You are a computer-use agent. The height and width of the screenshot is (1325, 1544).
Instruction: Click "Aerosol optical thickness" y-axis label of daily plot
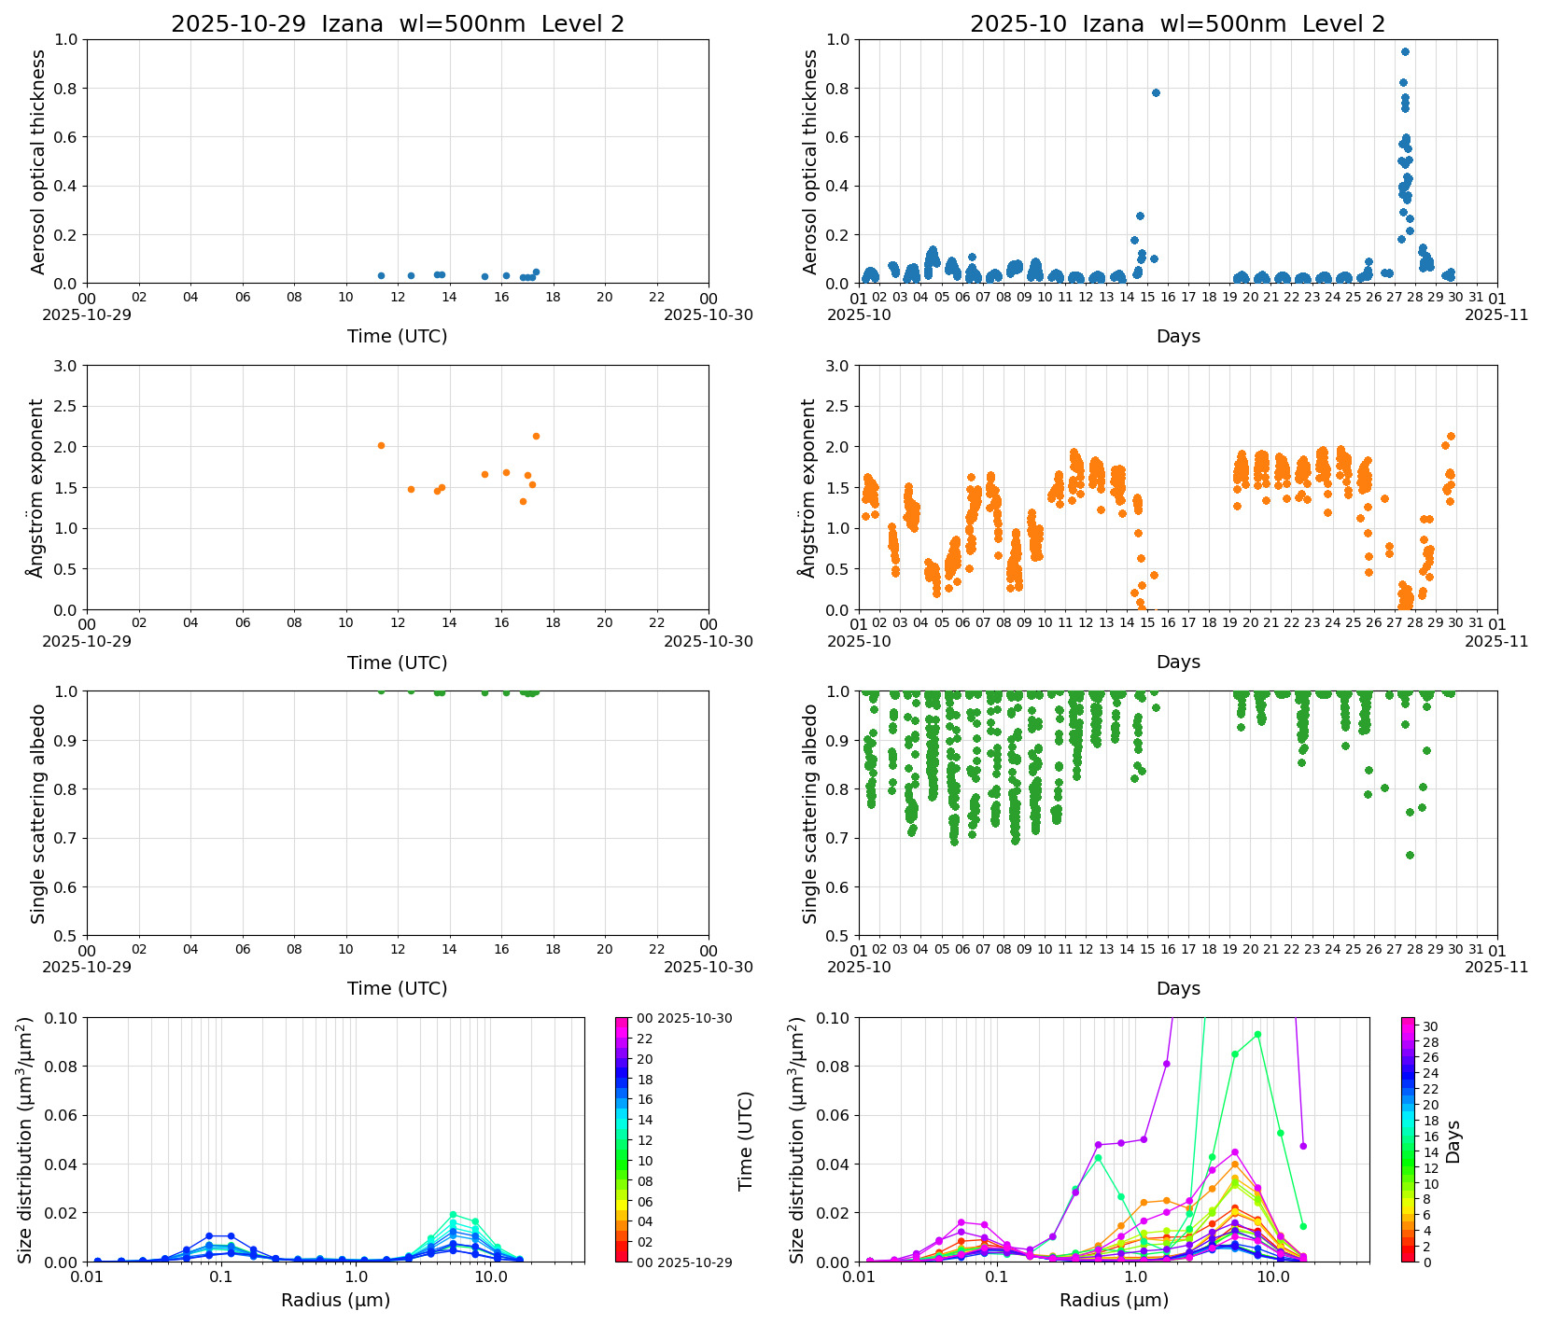pyautogui.click(x=38, y=161)
